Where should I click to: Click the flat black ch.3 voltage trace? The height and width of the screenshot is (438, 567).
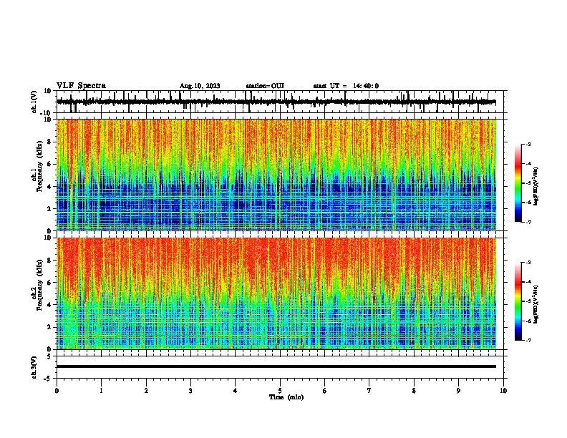coord(276,366)
